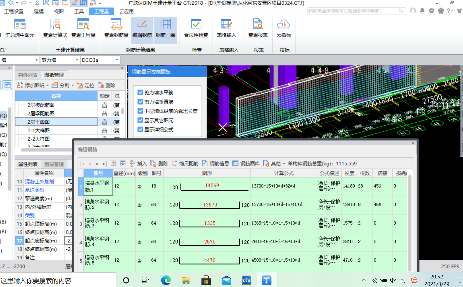Image resolution: width=463 pixels, height=287 pixels.
Task: Go to last rebar record
Action: tap(104, 164)
